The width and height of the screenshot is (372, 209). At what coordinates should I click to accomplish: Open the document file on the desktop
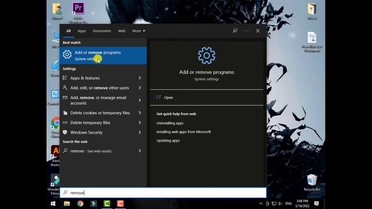tap(312, 42)
